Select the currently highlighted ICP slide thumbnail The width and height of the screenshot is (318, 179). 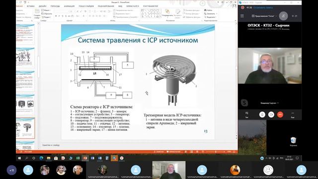point(25,128)
